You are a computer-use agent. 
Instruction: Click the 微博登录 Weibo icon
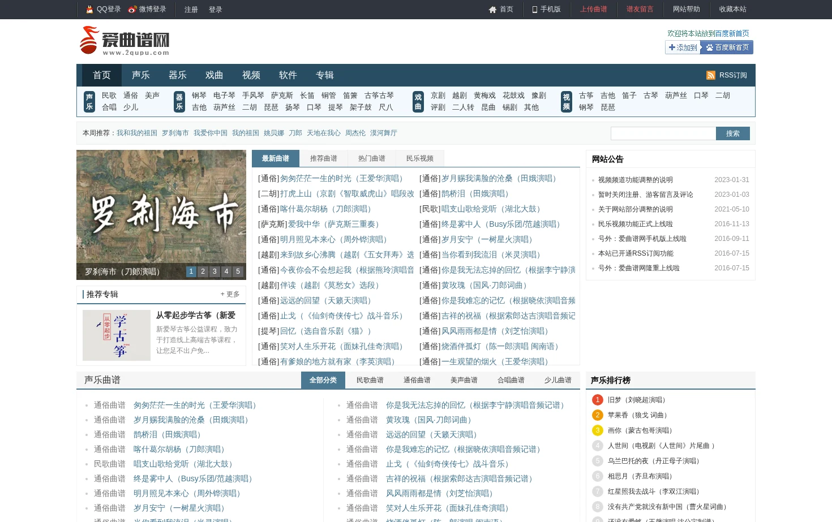tap(132, 9)
